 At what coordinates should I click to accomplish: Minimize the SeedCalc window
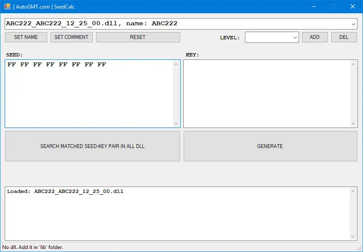[x=313, y=6]
